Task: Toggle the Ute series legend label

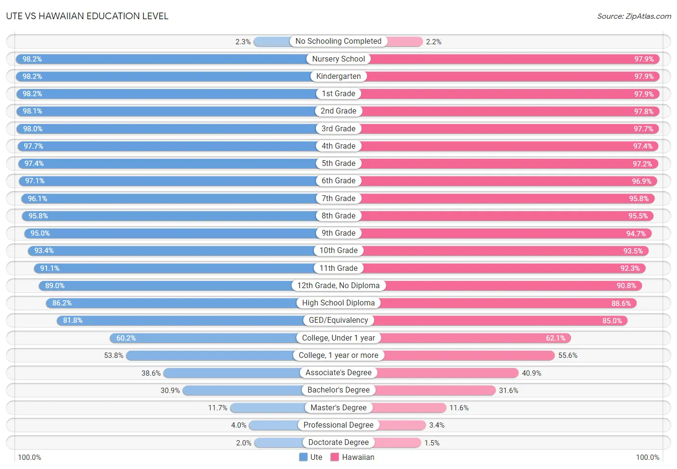Action: [316, 457]
